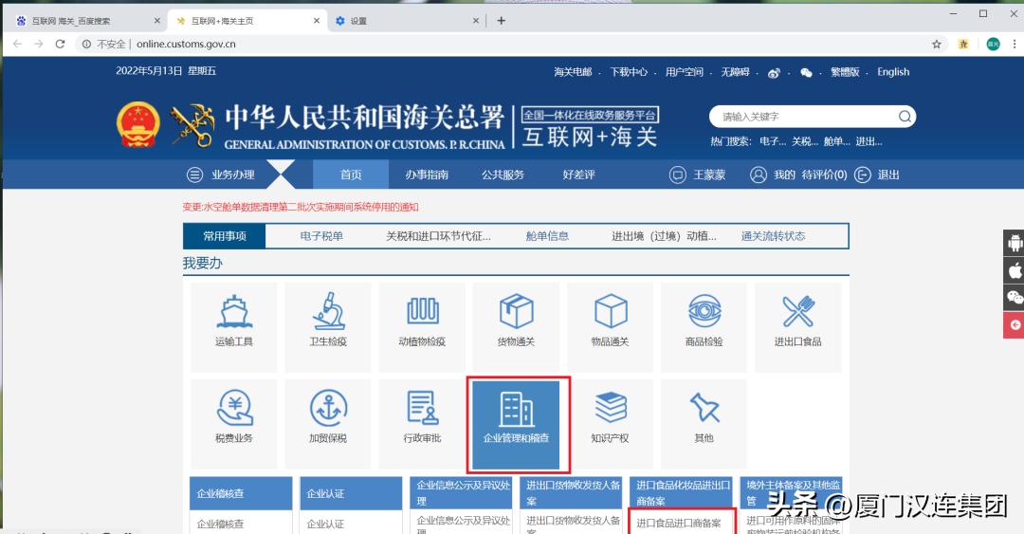Select the 常用事项 tab
The height and width of the screenshot is (534, 1024).
tap(225, 236)
